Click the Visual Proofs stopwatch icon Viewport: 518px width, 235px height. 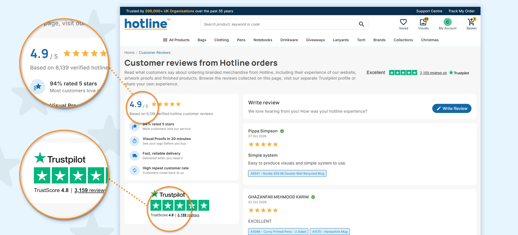pyautogui.click(x=135, y=141)
